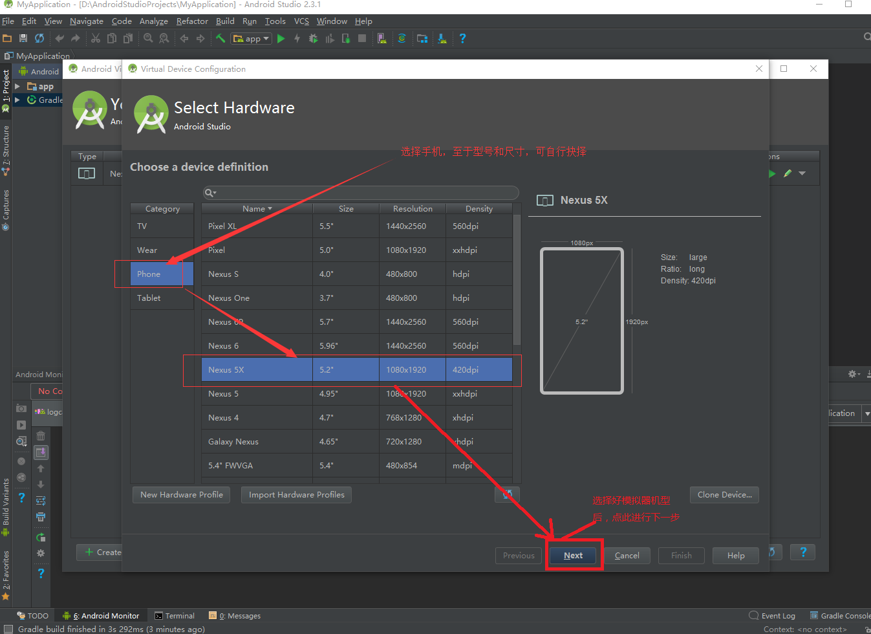Select the Nexus 4 device row
The height and width of the screenshot is (634, 871).
[x=357, y=417]
